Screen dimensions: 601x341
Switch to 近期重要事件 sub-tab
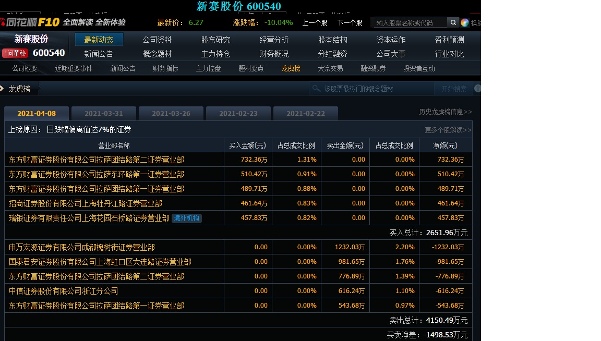74,68
